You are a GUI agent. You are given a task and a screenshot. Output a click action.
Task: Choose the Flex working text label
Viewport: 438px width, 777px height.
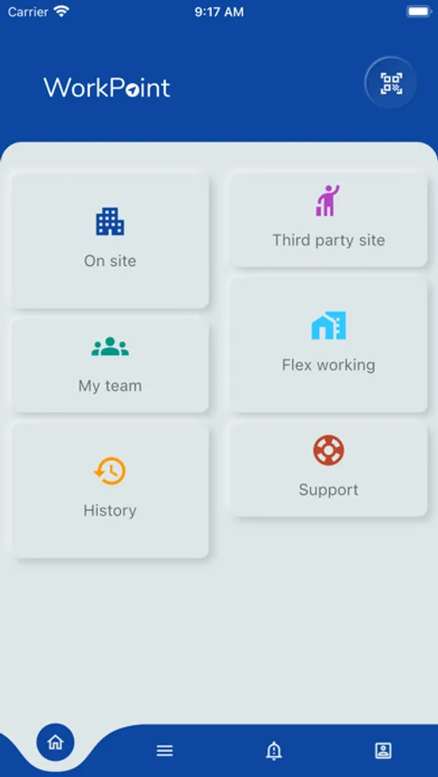(328, 365)
